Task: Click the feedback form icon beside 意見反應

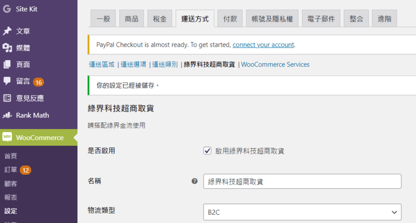Action: click(x=7, y=98)
